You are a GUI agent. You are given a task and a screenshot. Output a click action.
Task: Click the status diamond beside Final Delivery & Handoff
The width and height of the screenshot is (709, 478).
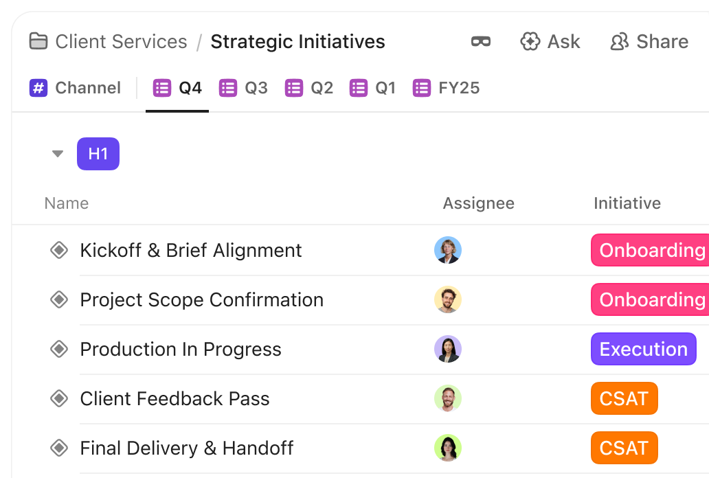(x=58, y=448)
